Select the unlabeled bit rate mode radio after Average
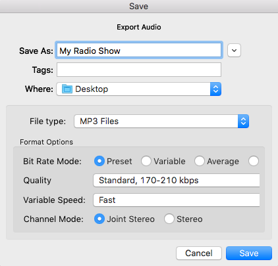The image size is (278, 266). point(254,161)
